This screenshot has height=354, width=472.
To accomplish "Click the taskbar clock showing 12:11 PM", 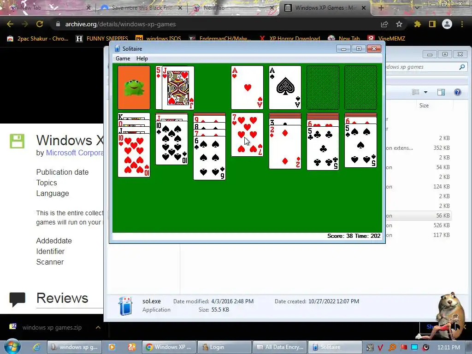I will point(448,347).
